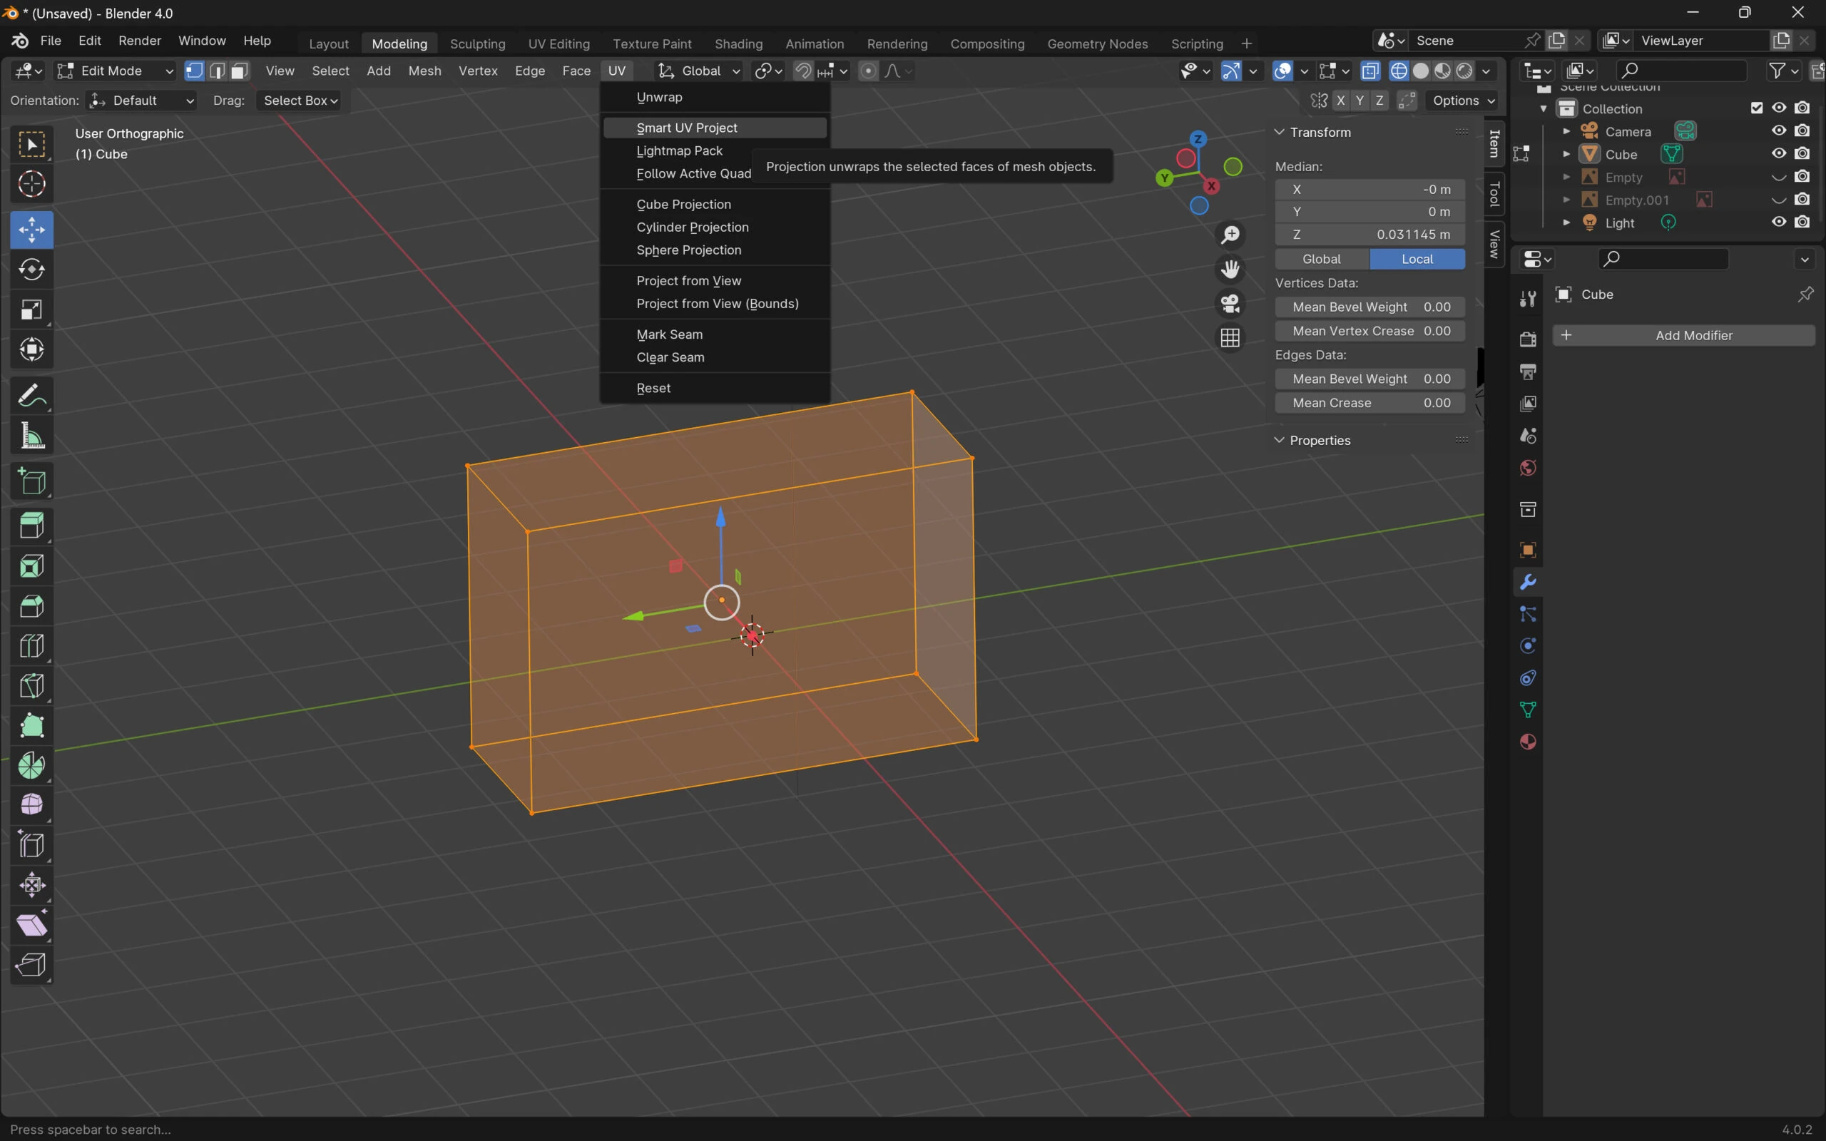Open the Material properties tab icon
Viewport: 1826px width, 1141px height.
[x=1528, y=742]
